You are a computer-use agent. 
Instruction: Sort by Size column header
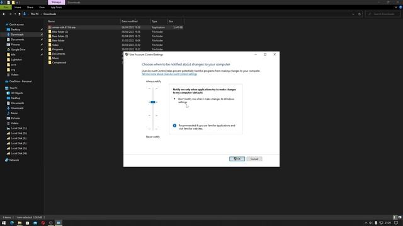(x=171, y=21)
